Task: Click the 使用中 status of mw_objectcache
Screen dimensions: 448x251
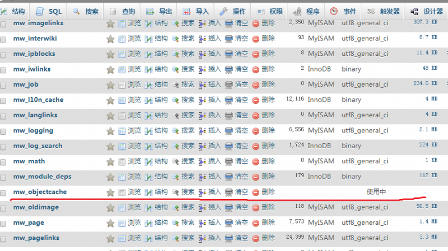Action: coord(376,192)
